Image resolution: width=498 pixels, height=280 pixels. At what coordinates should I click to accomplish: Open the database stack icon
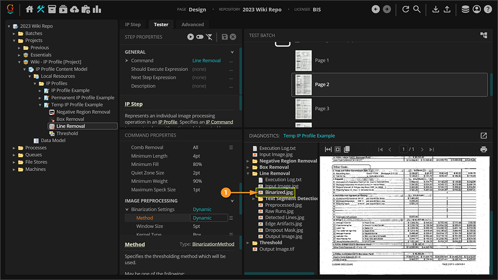click(465, 9)
